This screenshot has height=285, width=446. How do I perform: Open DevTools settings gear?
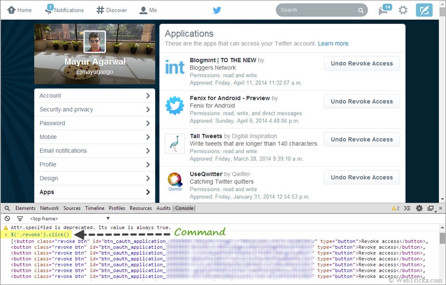(x=419, y=208)
